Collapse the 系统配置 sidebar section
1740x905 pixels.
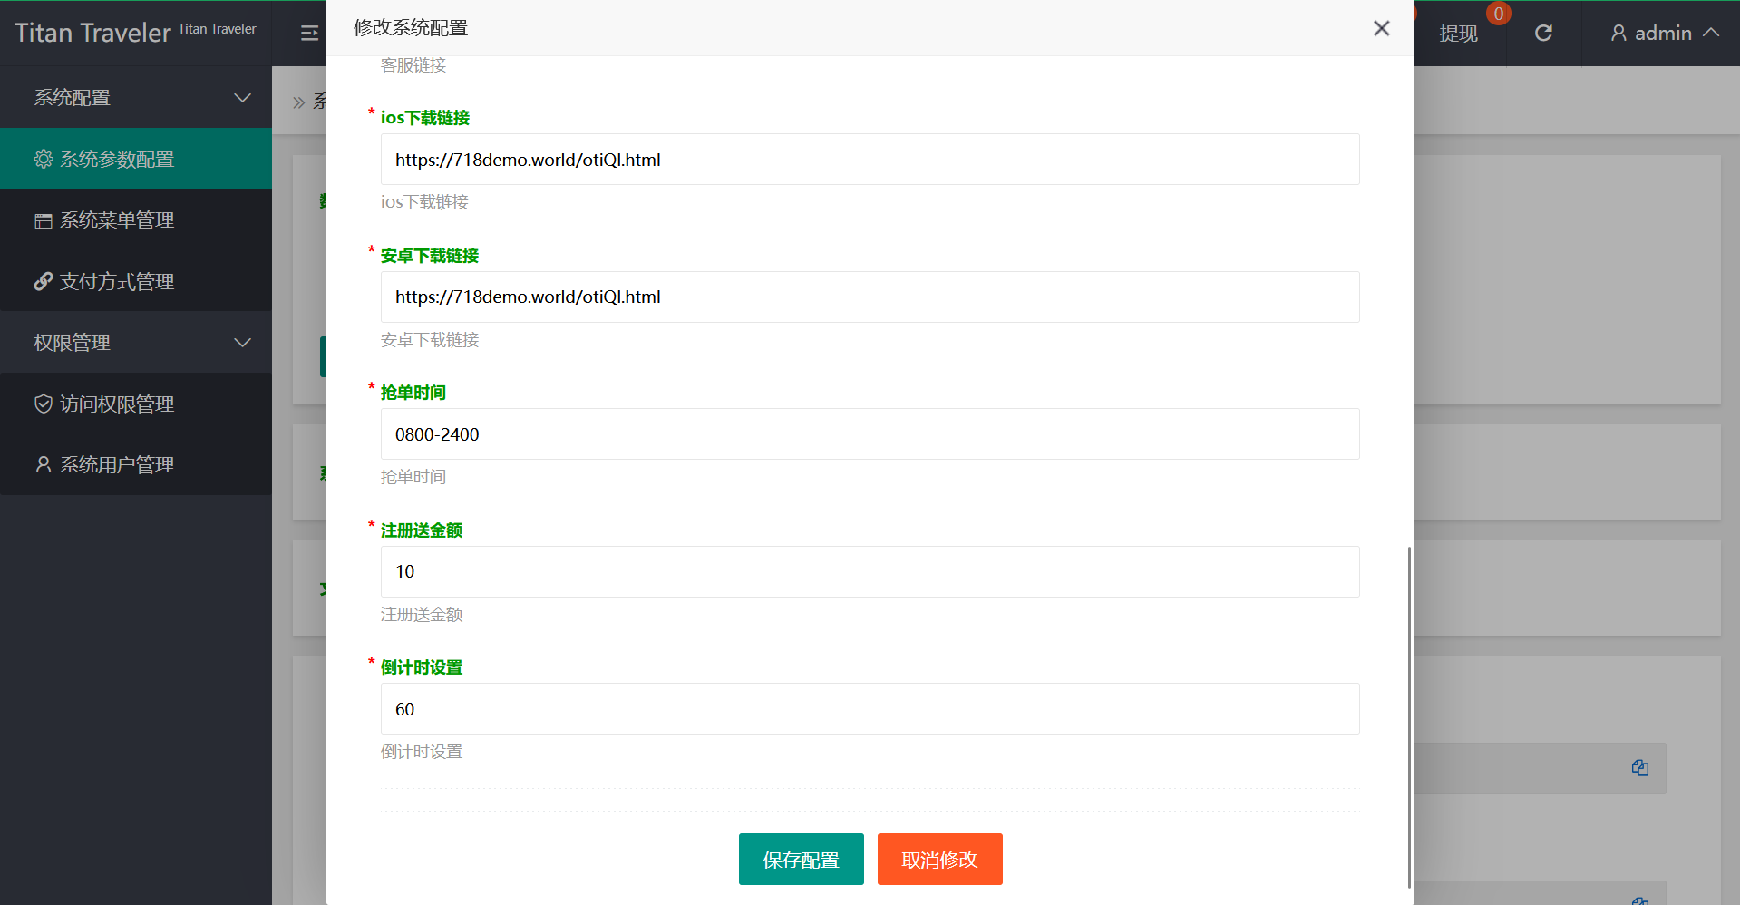coord(242,98)
